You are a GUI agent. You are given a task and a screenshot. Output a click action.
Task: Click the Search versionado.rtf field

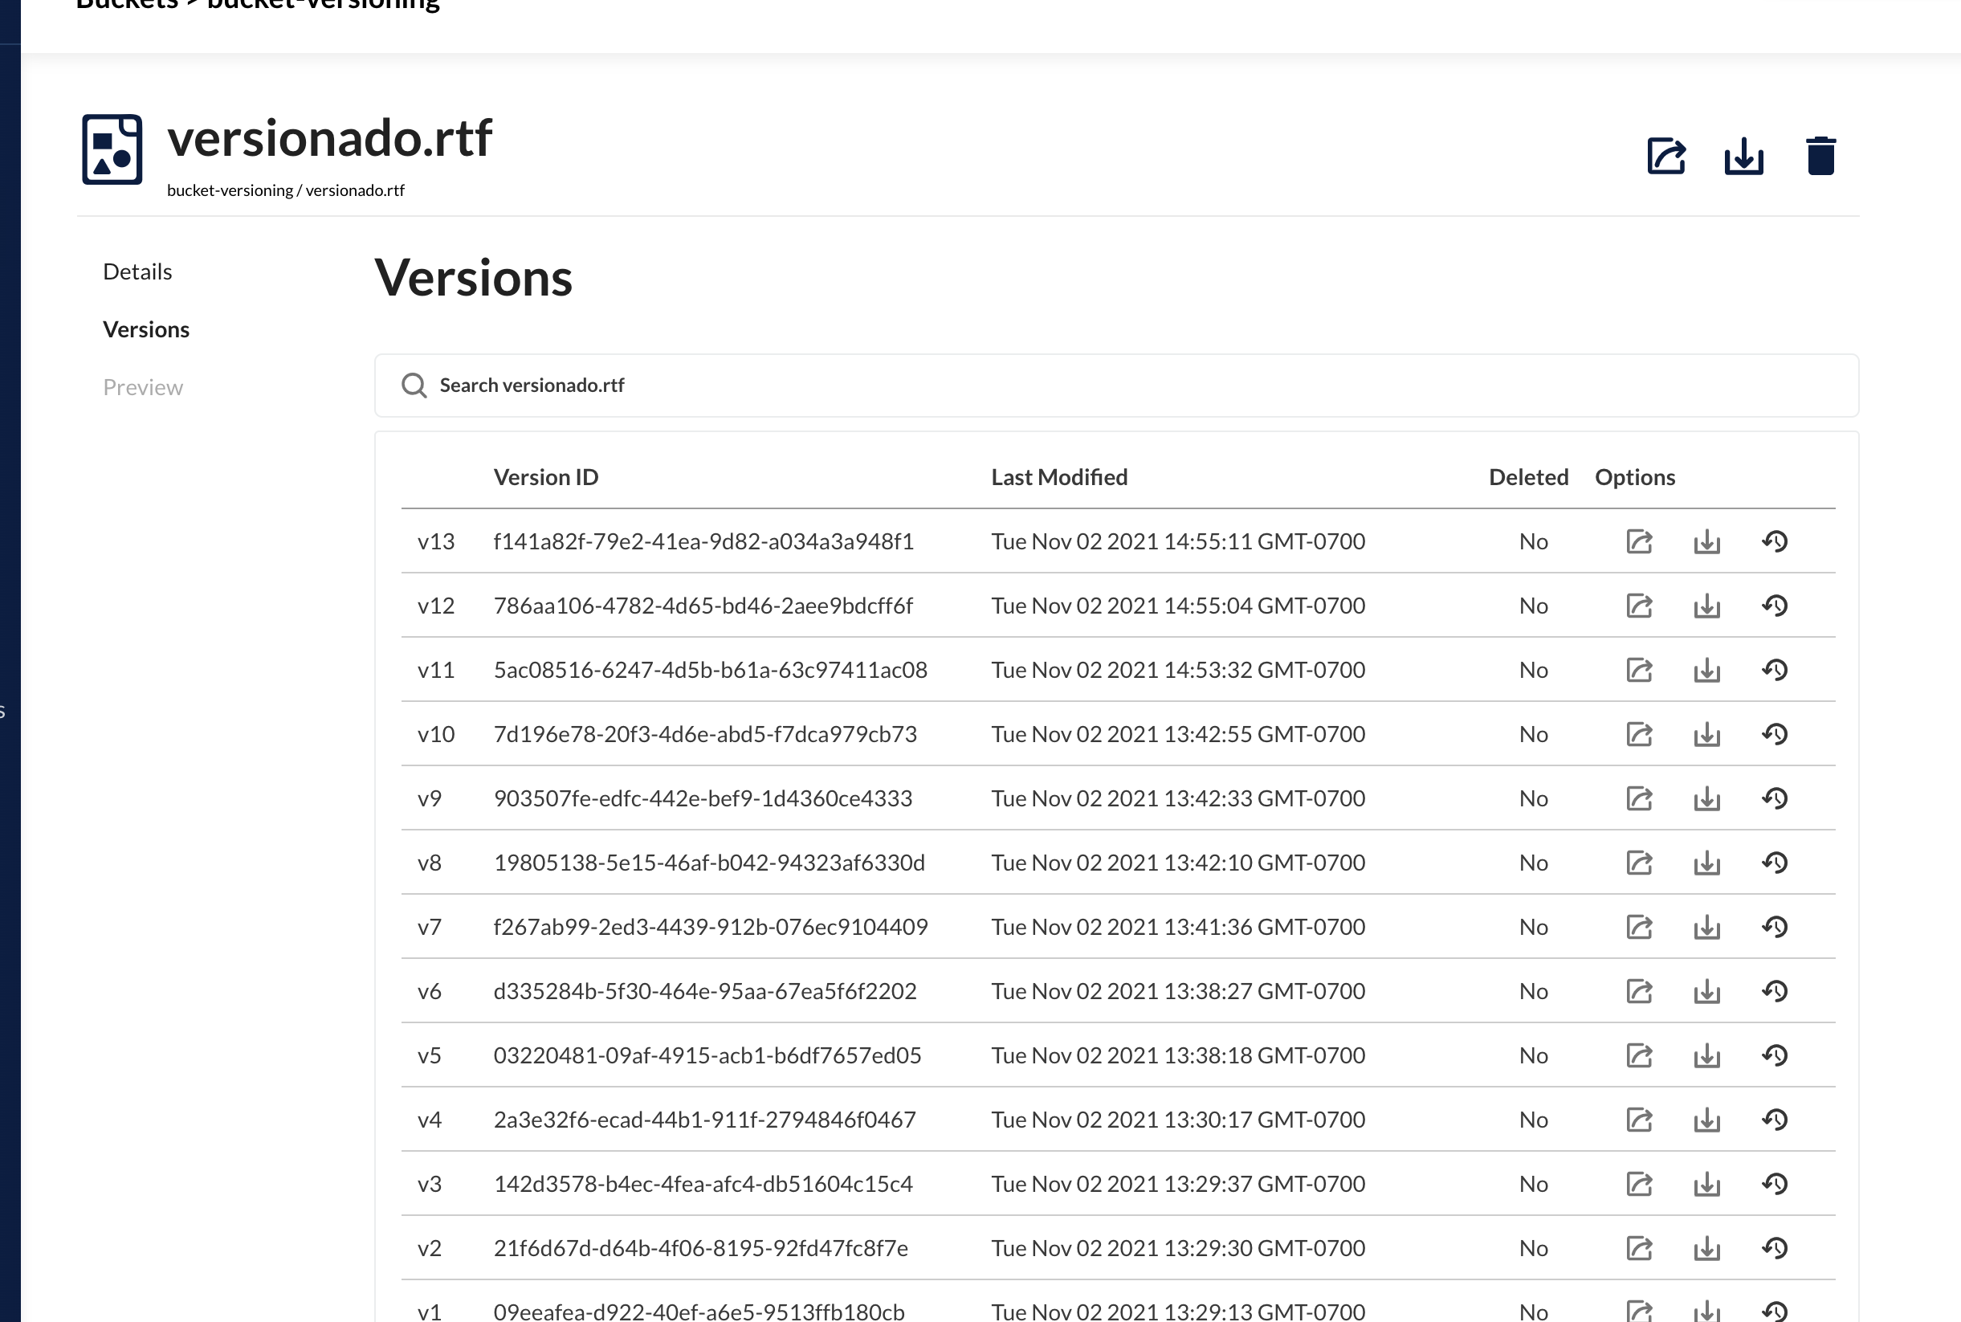[x=1115, y=386]
